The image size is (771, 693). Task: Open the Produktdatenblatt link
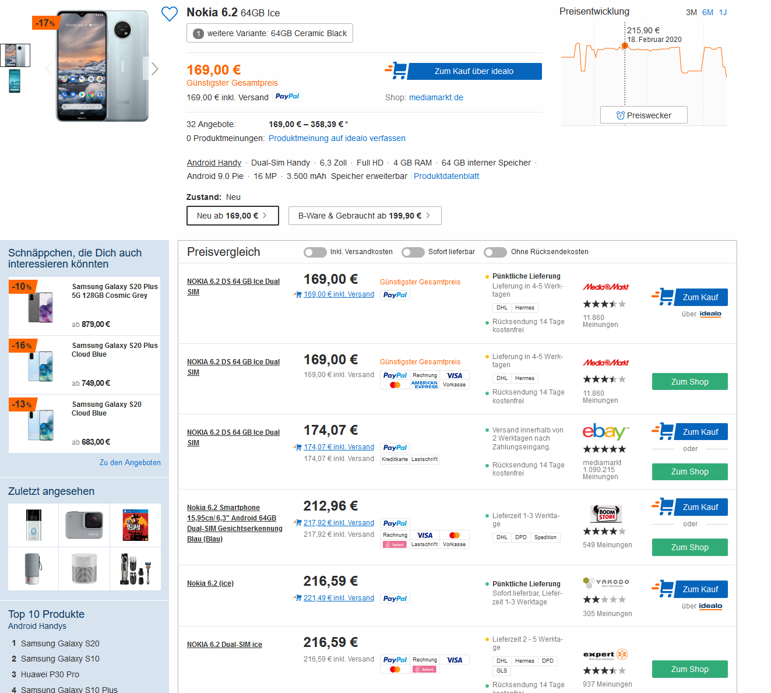click(x=446, y=176)
